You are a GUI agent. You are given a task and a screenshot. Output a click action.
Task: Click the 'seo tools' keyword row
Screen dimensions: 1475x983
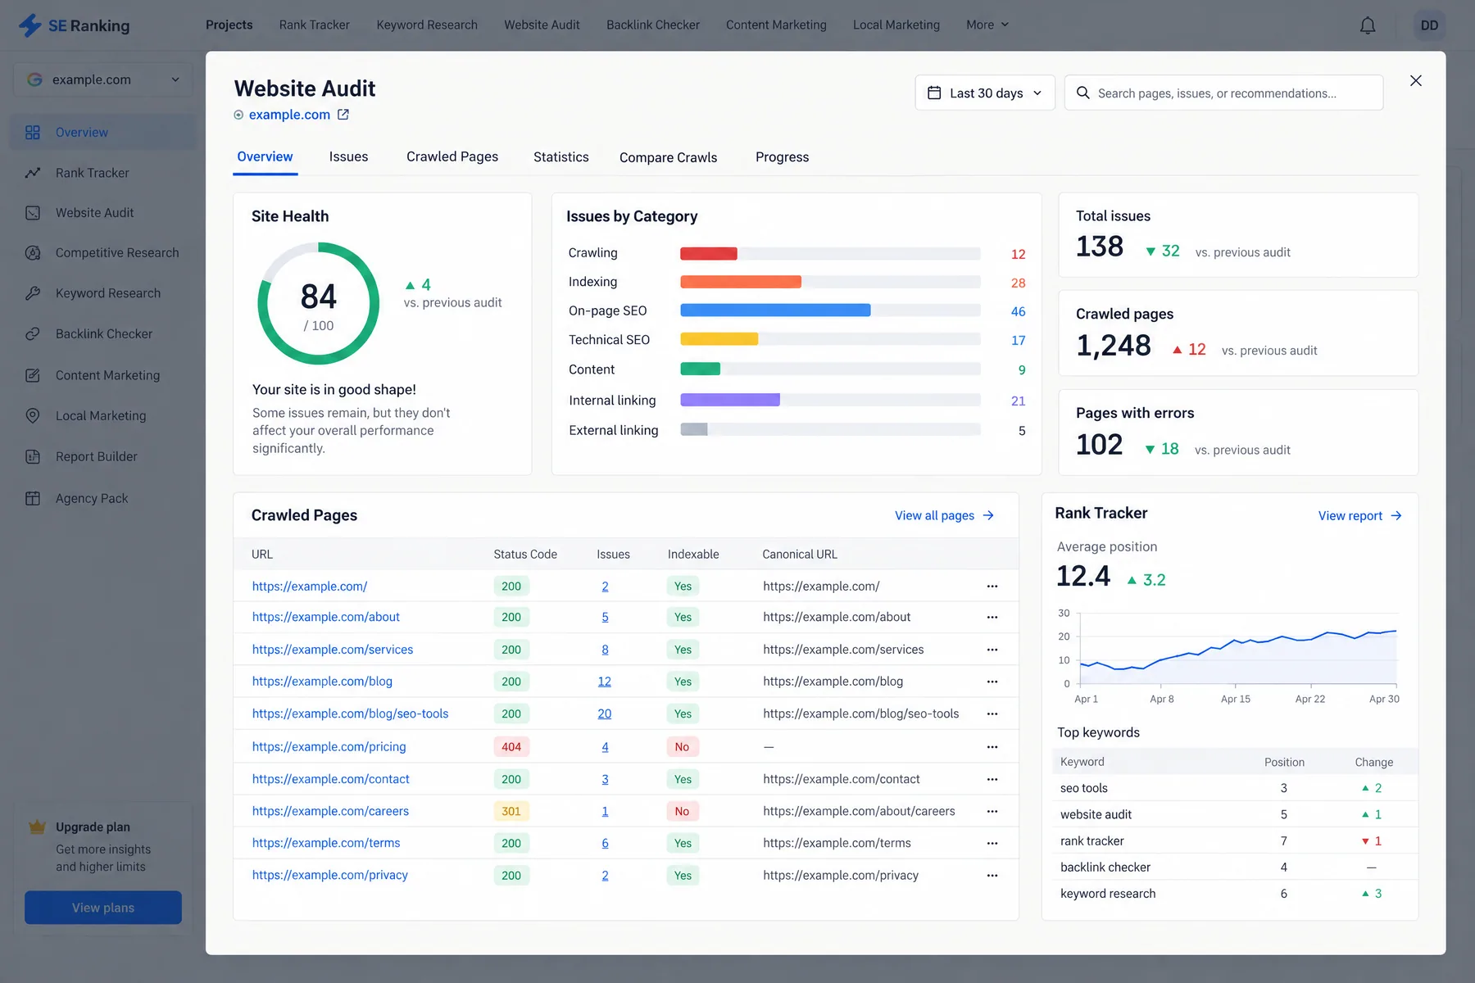coord(1235,788)
